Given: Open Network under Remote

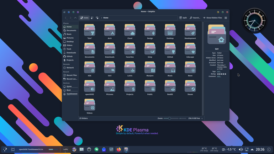Looking at the screenshot, I should [70, 68].
